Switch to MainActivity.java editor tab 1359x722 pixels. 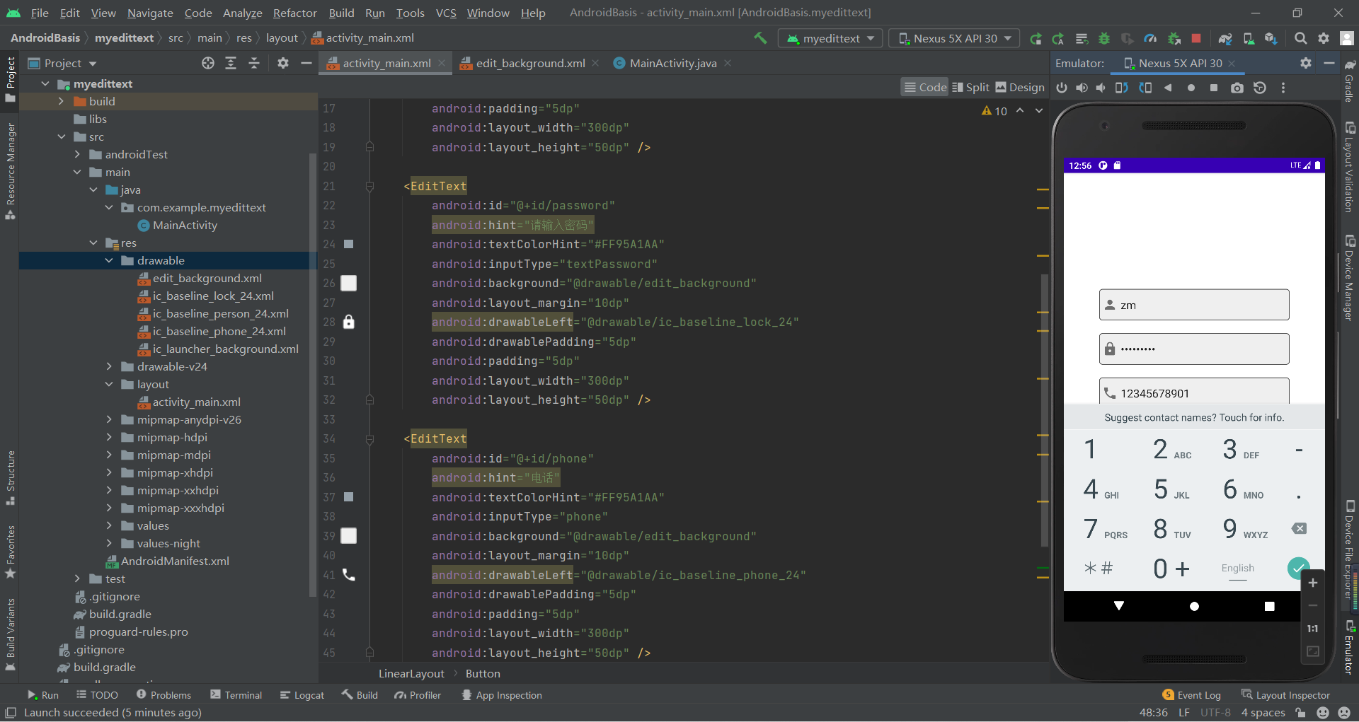(672, 63)
